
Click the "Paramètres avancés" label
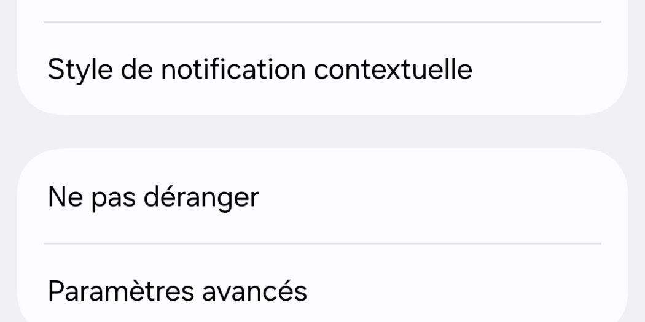point(178,291)
